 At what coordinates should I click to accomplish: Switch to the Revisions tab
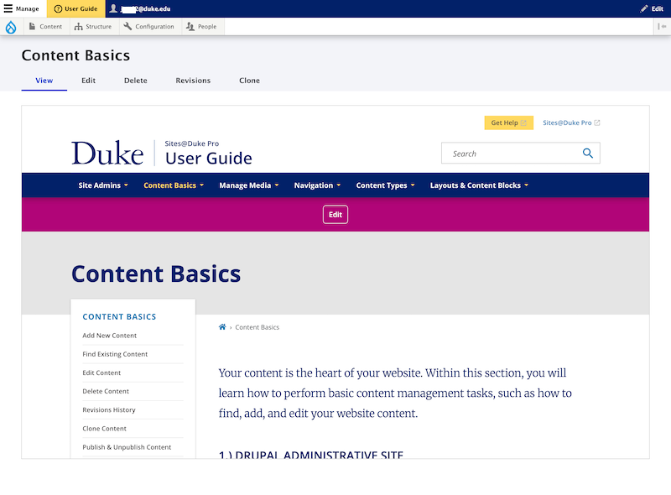coord(193,81)
